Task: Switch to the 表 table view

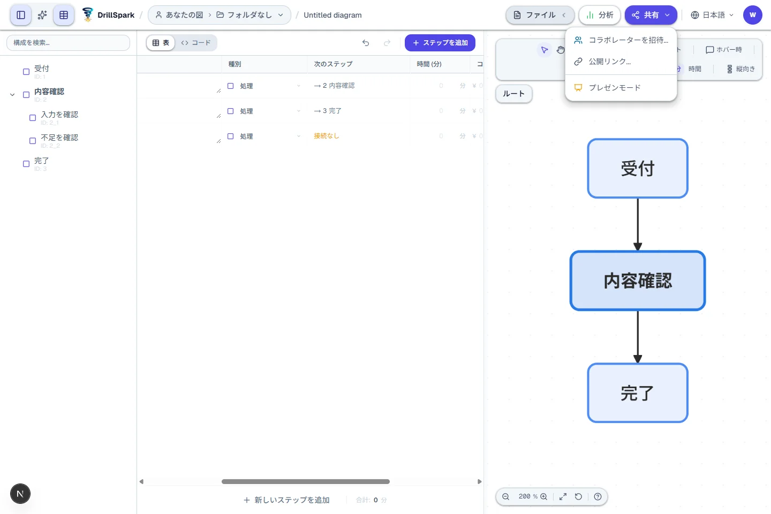Action: (161, 43)
